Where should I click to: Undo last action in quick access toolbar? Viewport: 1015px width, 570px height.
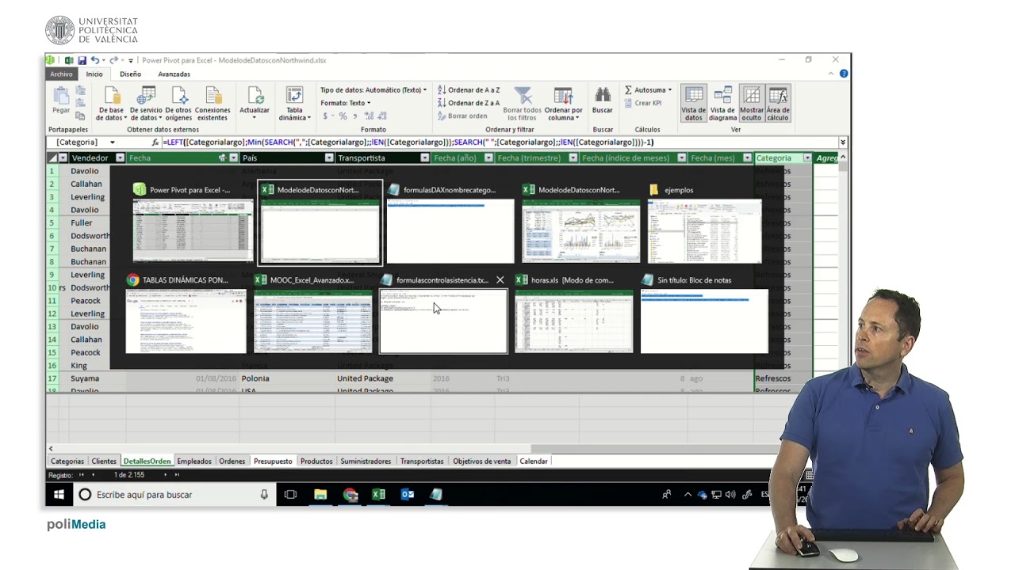click(95, 60)
